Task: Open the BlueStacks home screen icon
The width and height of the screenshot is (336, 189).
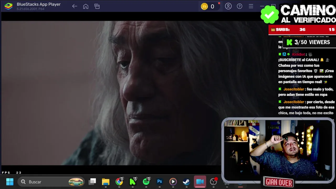Action: click(86, 6)
